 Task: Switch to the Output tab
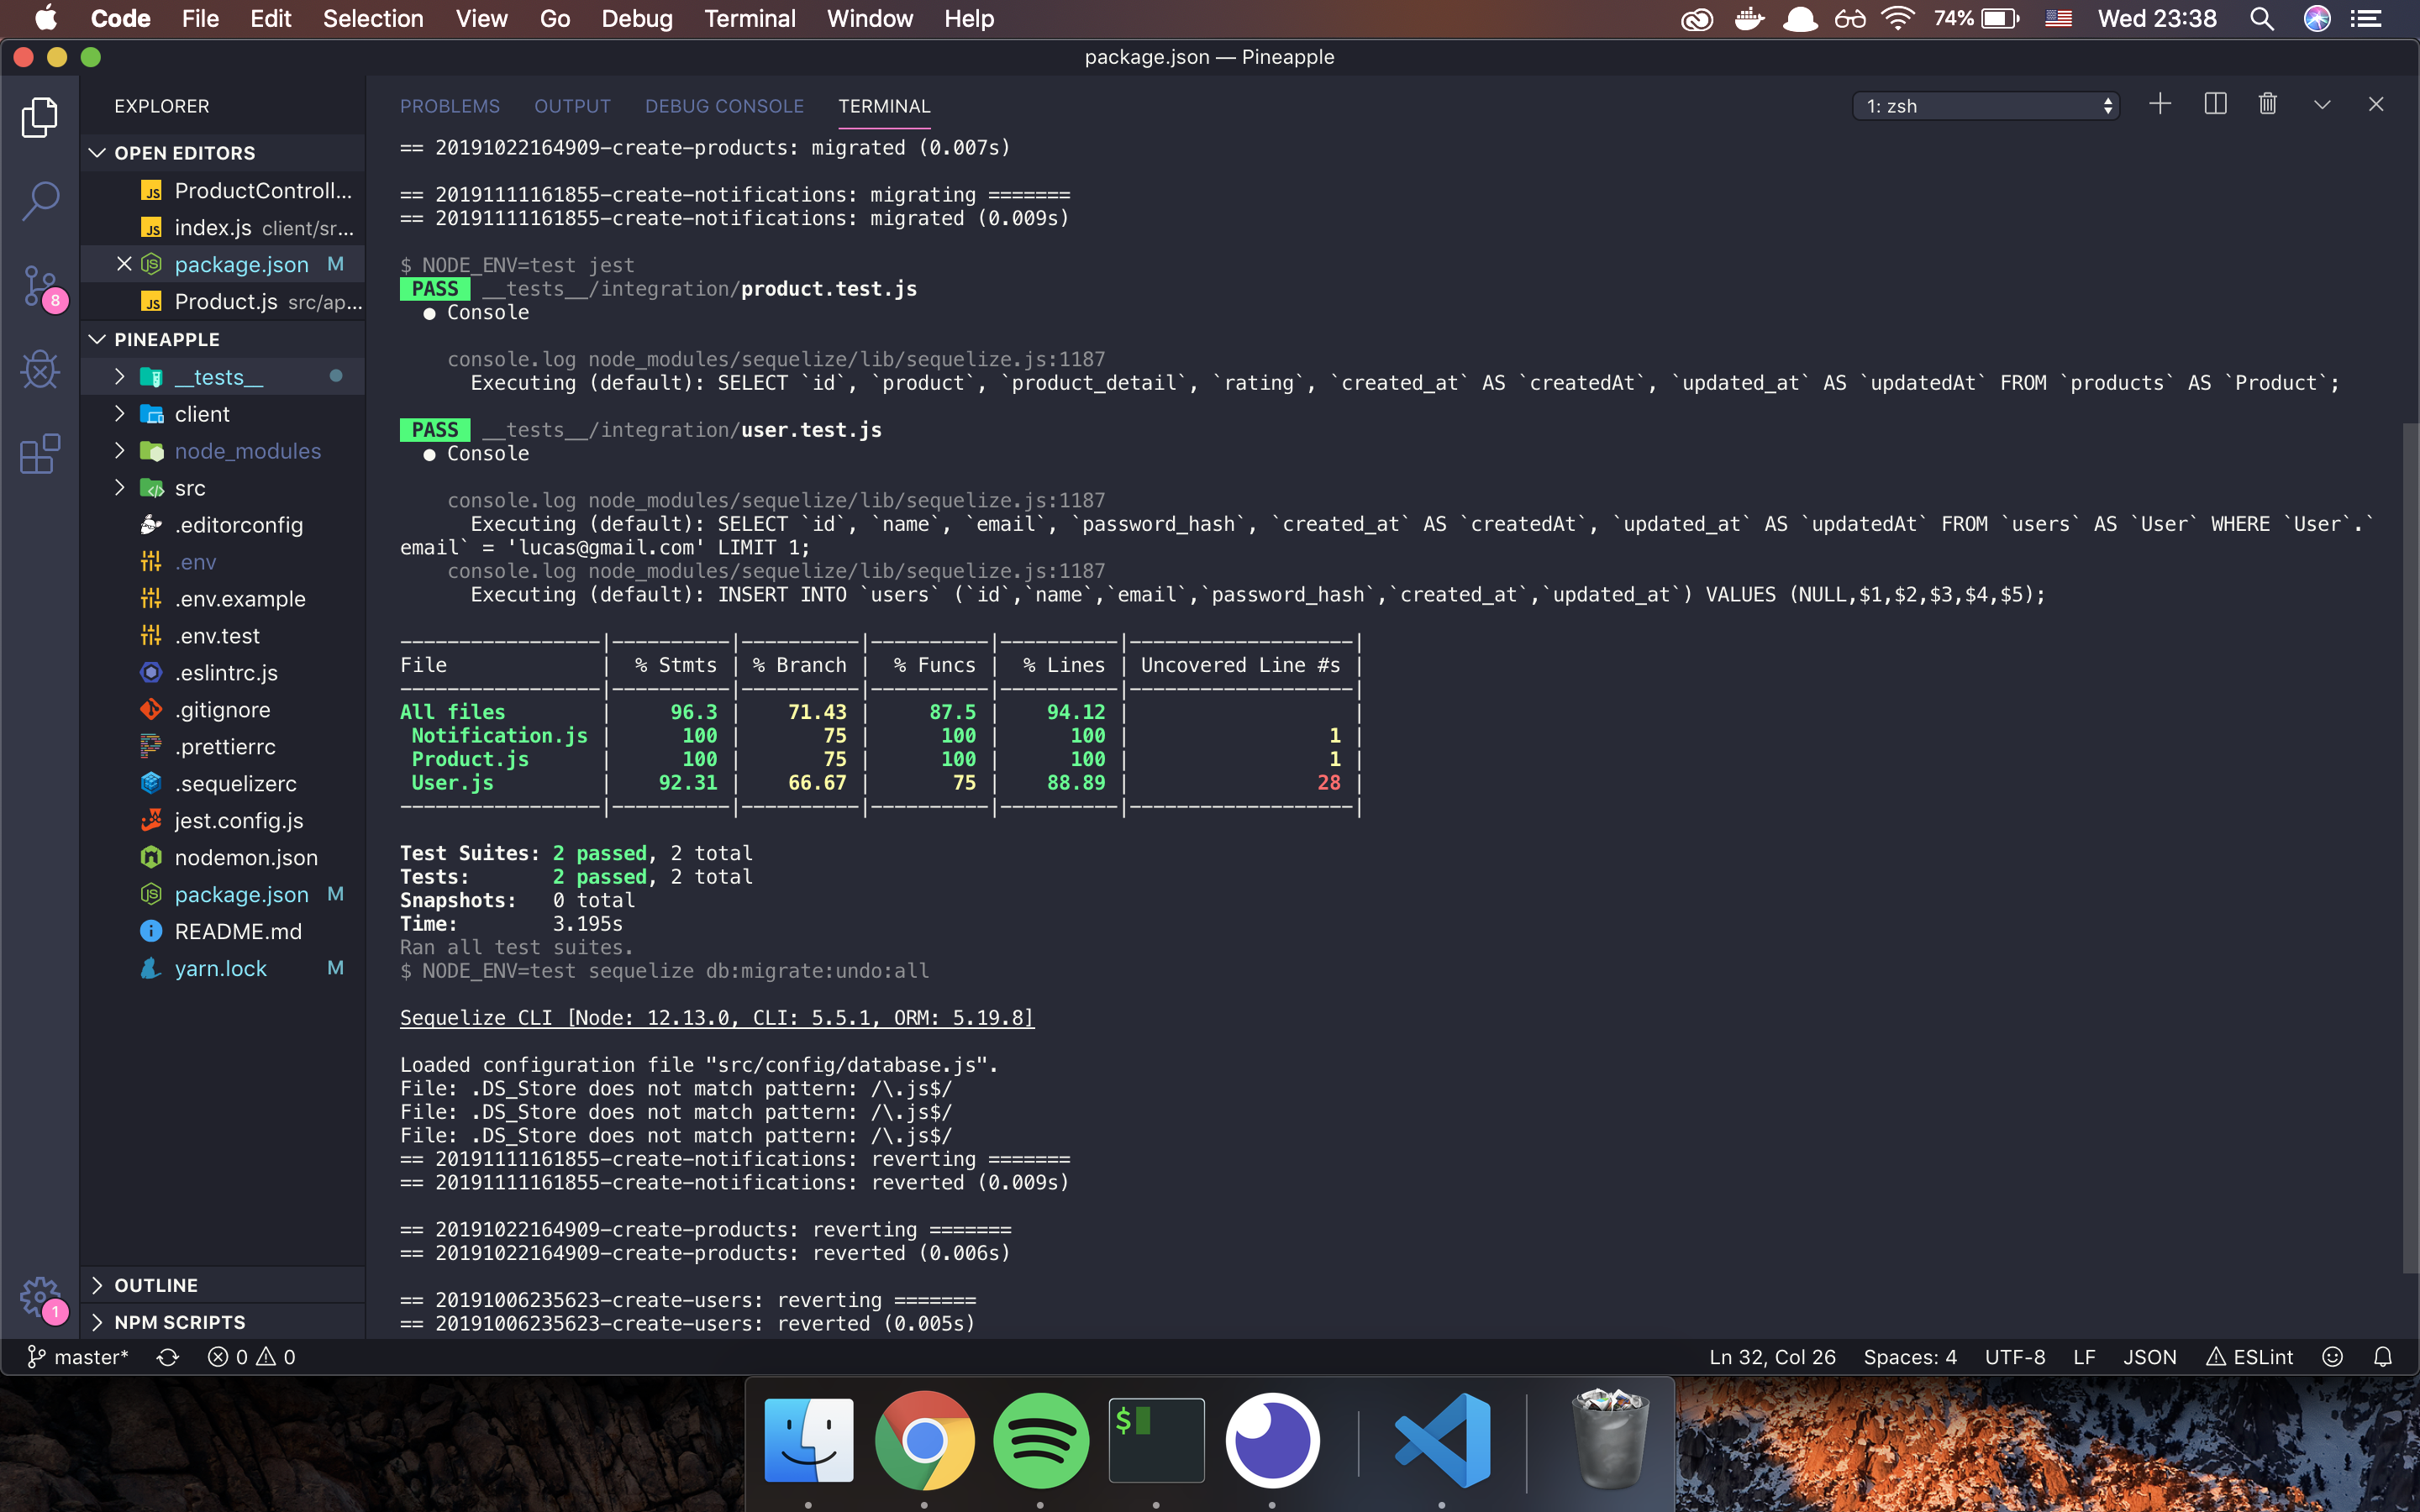[x=572, y=106]
